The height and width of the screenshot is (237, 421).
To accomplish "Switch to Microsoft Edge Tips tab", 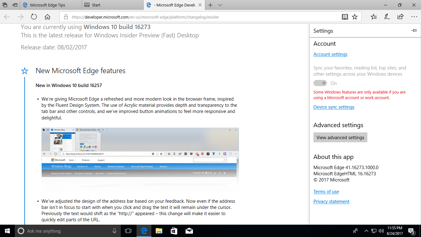I will click(51, 5).
